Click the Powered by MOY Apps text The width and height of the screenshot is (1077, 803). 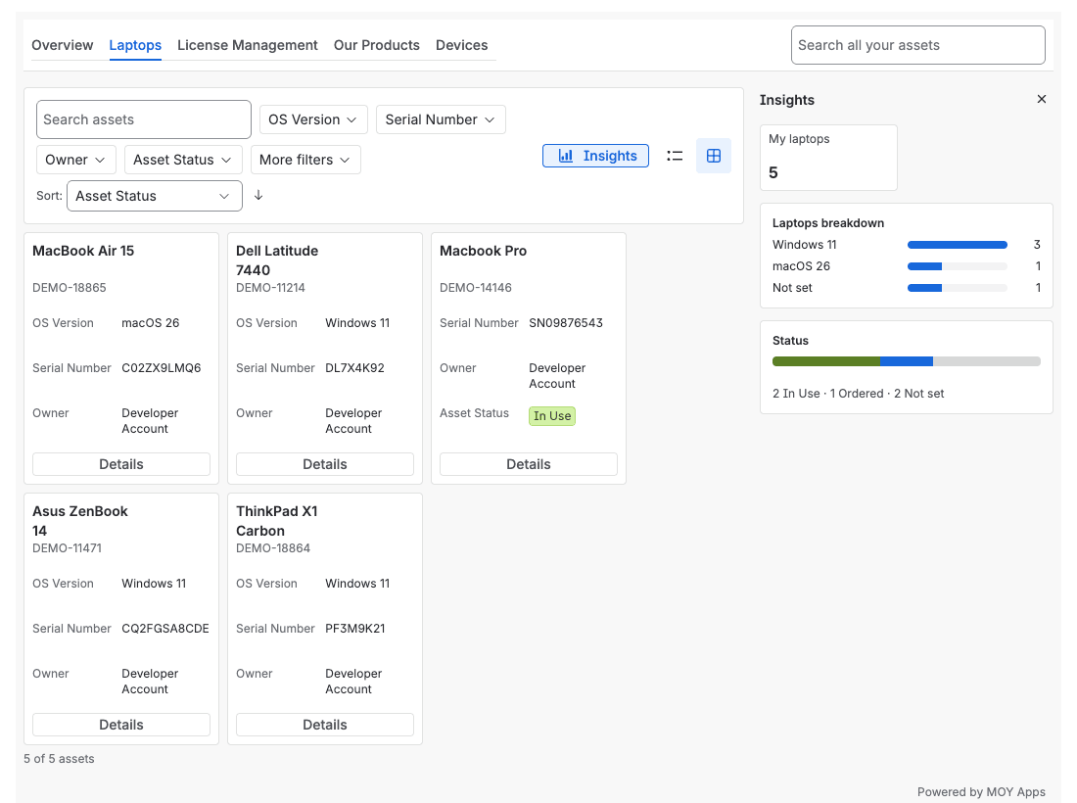(x=981, y=792)
